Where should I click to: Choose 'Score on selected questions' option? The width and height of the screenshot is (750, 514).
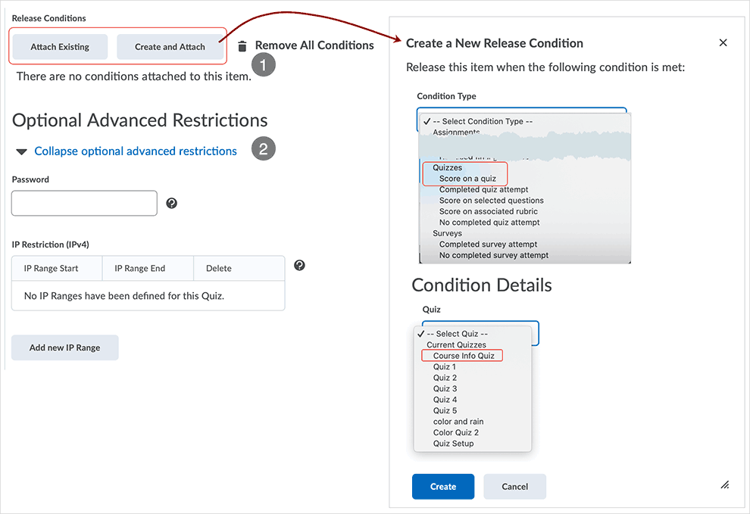pos(491,201)
